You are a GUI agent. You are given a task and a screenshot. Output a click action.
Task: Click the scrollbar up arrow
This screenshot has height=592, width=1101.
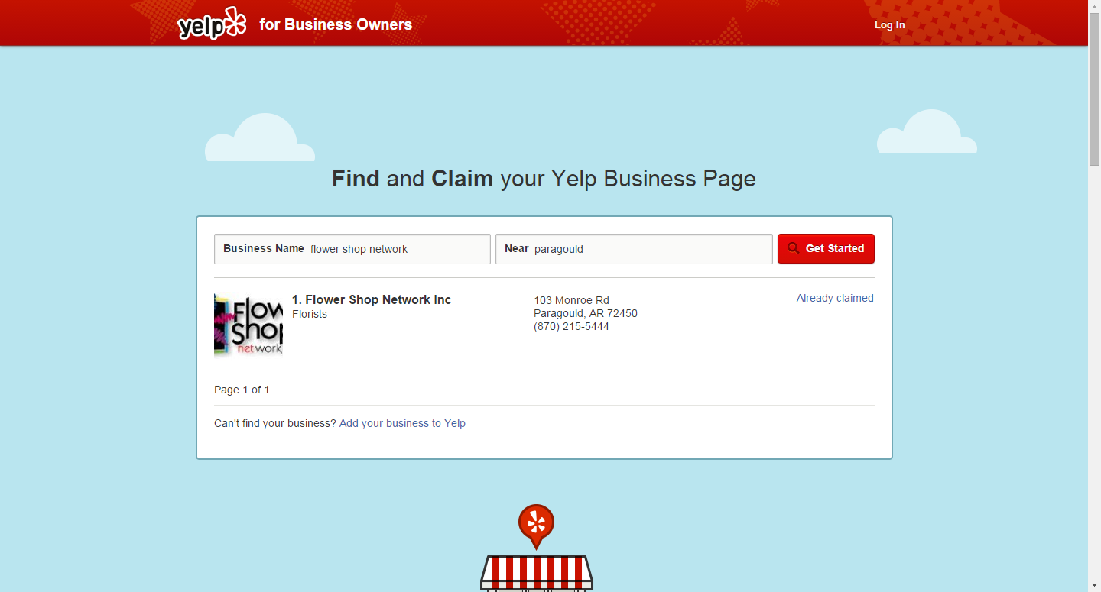tap(1094, 6)
